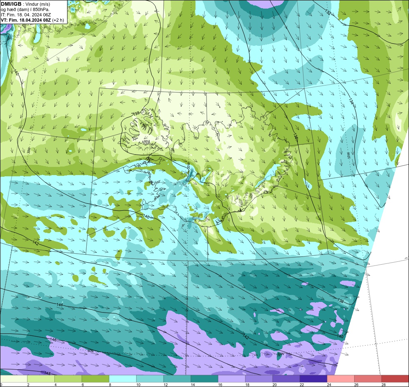Screen dimensions: 409x387
Task: Select the 4–6 m/s green legend swatch
Action: click(68, 379)
